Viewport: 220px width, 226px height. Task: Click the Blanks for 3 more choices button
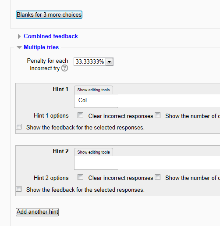(x=49, y=15)
